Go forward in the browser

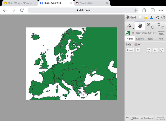[x=13, y=10]
